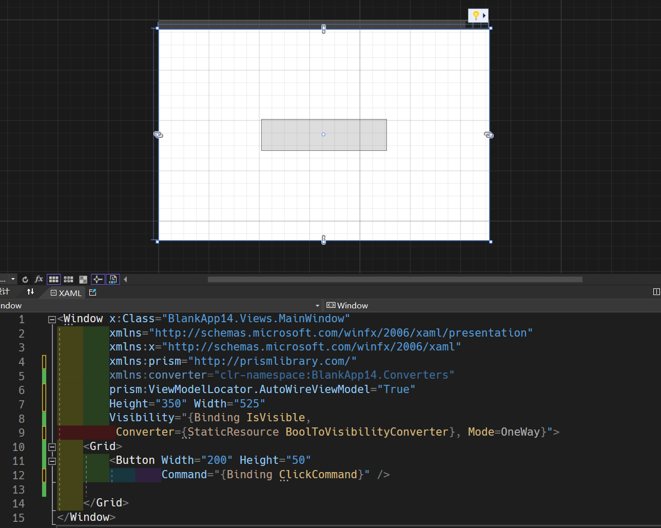The image size is (661, 528).
Task: Open the zoom level dropdown
Action: click(13, 279)
